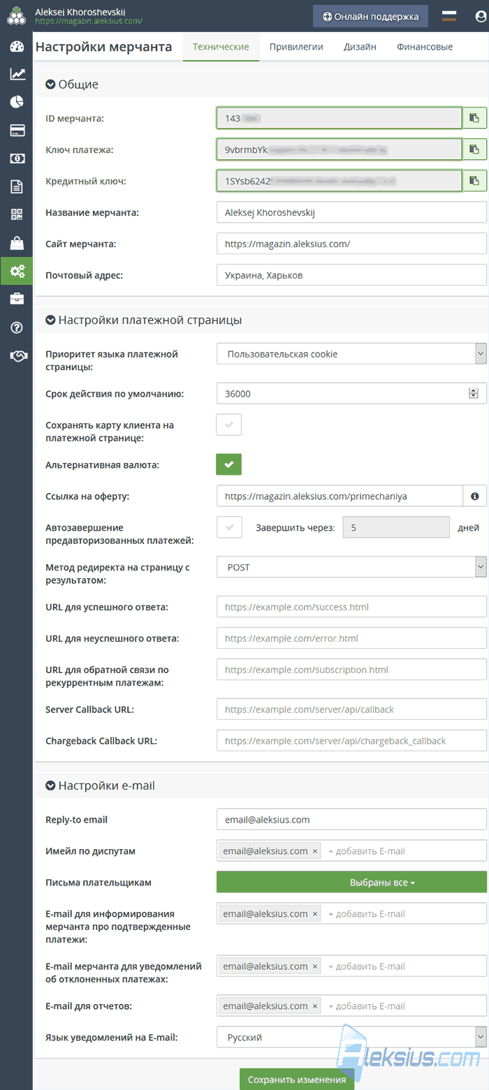This screenshot has width=489, height=1090.
Task: Copy the payment key to clipboard
Action: (475, 149)
